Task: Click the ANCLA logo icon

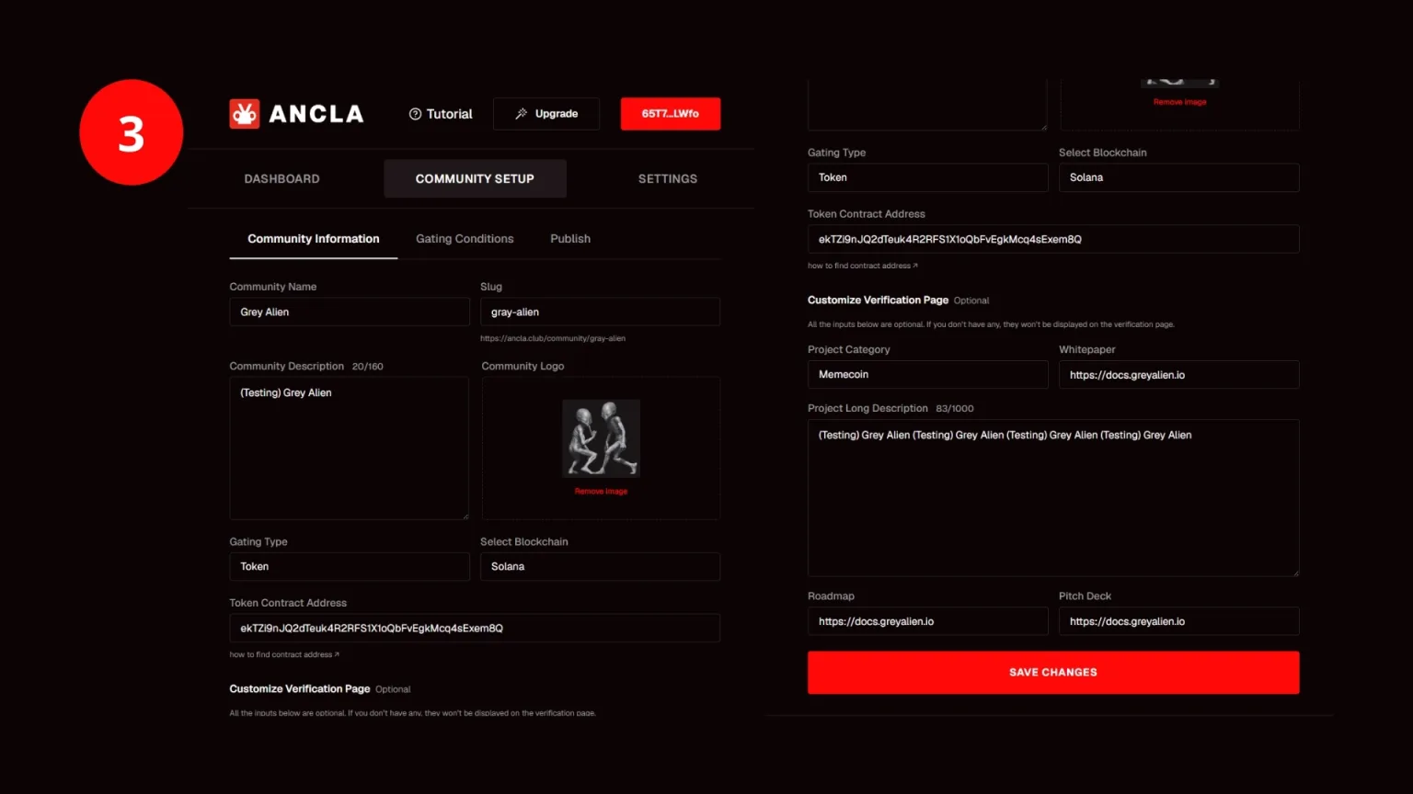Action: [x=244, y=114]
